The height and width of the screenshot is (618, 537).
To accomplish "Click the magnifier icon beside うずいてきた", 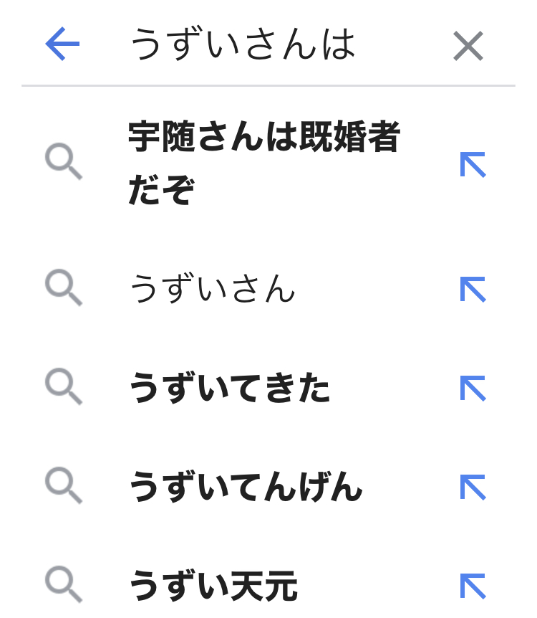I will pyautogui.click(x=63, y=387).
